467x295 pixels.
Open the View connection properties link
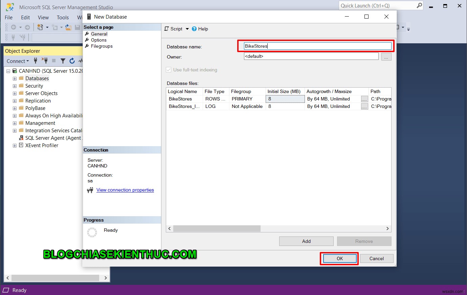point(125,190)
